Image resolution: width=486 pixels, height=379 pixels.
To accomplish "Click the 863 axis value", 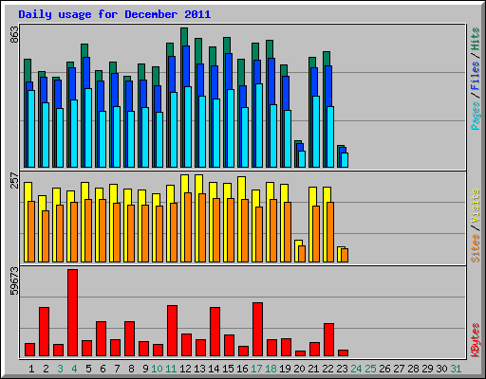I will click(x=14, y=34).
